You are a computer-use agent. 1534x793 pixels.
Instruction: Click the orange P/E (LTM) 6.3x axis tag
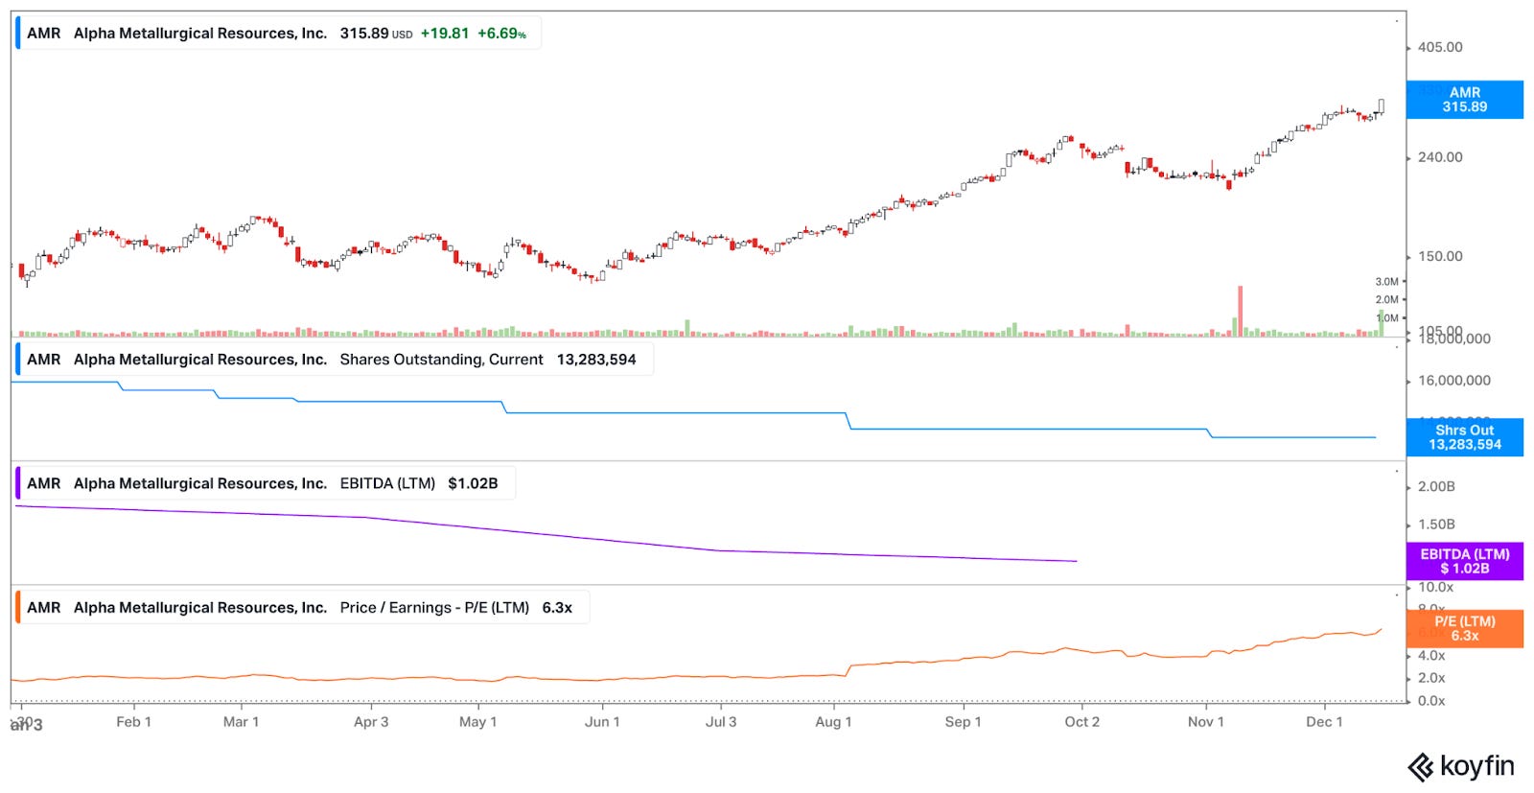click(x=1464, y=629)
